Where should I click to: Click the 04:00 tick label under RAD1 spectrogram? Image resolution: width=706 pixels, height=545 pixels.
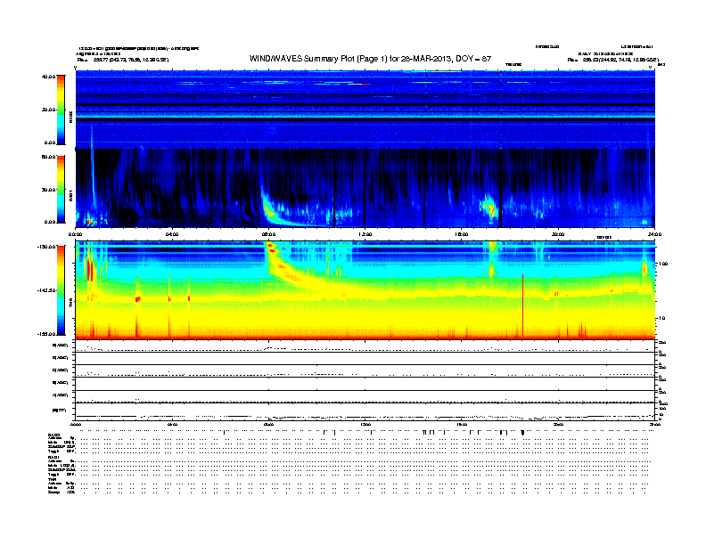[x=172, y=234]
